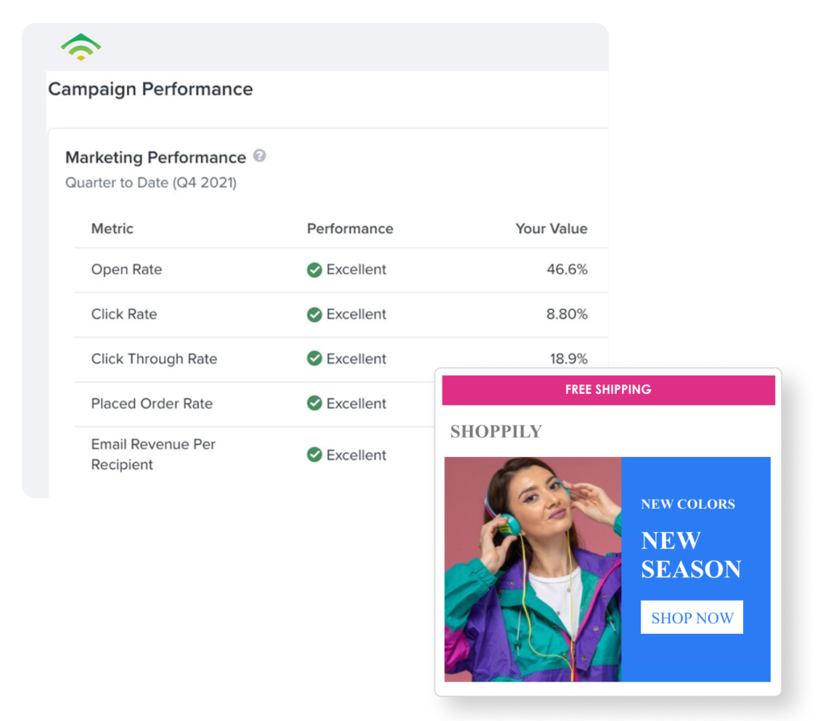Click Excellent in the Click Through Rate row
The height and width of the screenshot is (721, 827).
[356, 359]
